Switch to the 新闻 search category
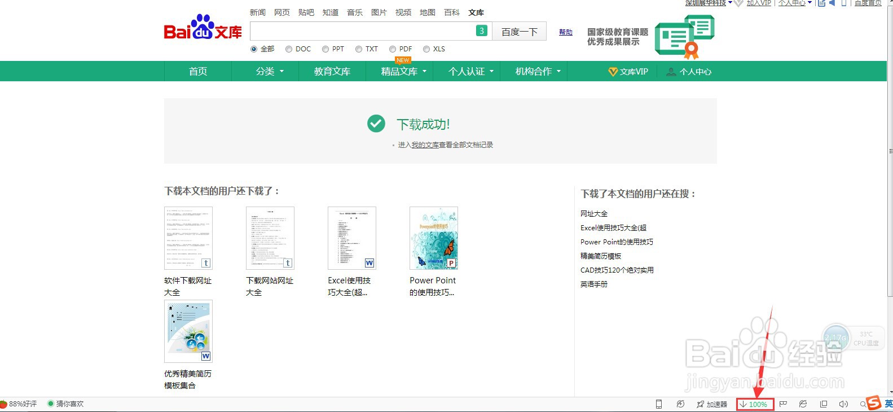893x412 pixels. pyautogui.click(x=258, y=12)
